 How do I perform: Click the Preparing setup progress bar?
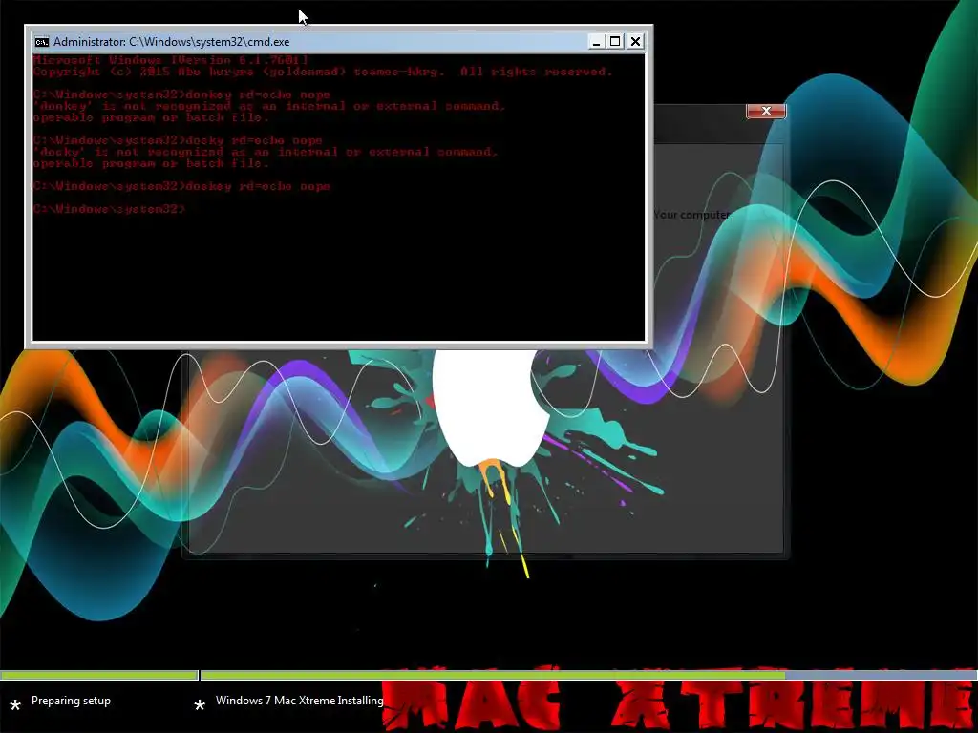point(99,675)
